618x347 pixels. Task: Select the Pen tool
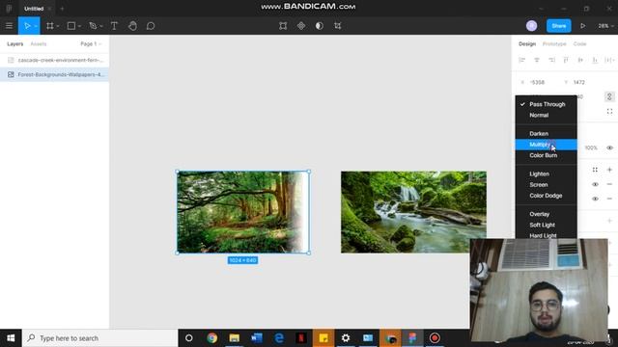(x=93, y=26)
